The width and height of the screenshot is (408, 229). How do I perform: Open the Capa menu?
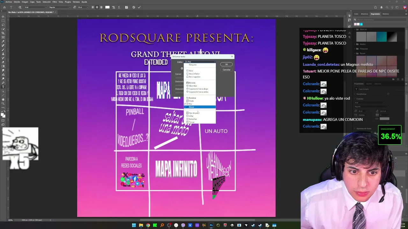(x=32, y=2)
